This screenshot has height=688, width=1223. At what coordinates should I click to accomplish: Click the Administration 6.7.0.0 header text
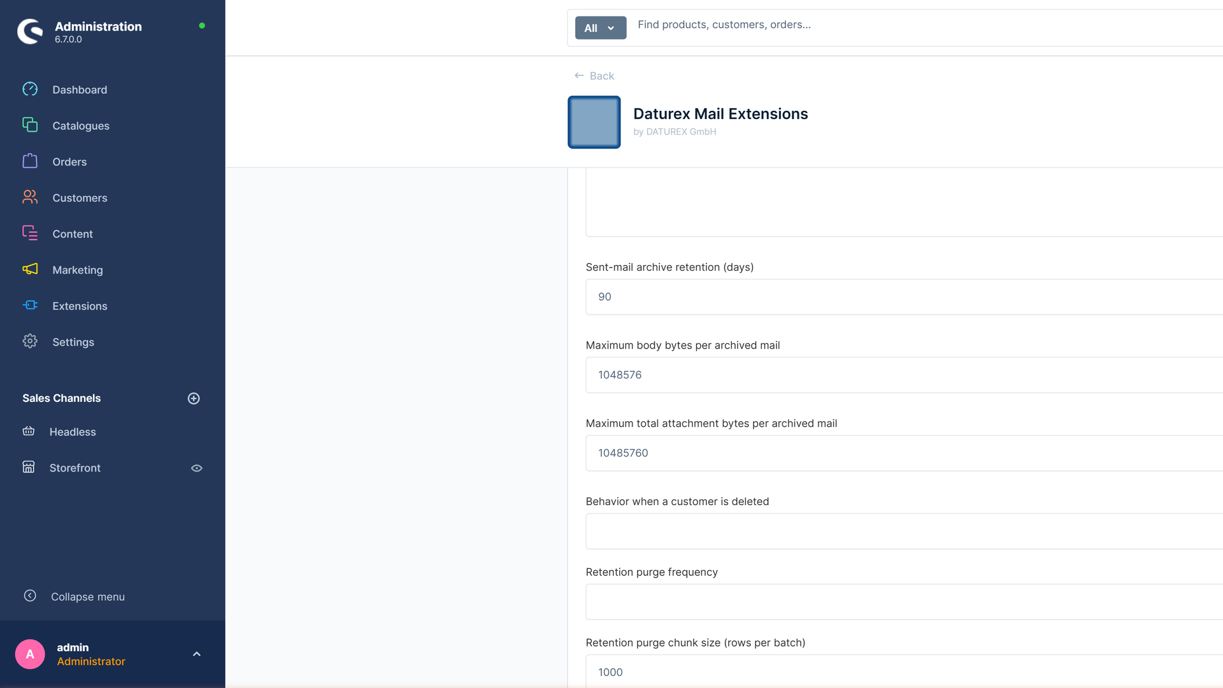pyautogui.click(x=98, y=32)
